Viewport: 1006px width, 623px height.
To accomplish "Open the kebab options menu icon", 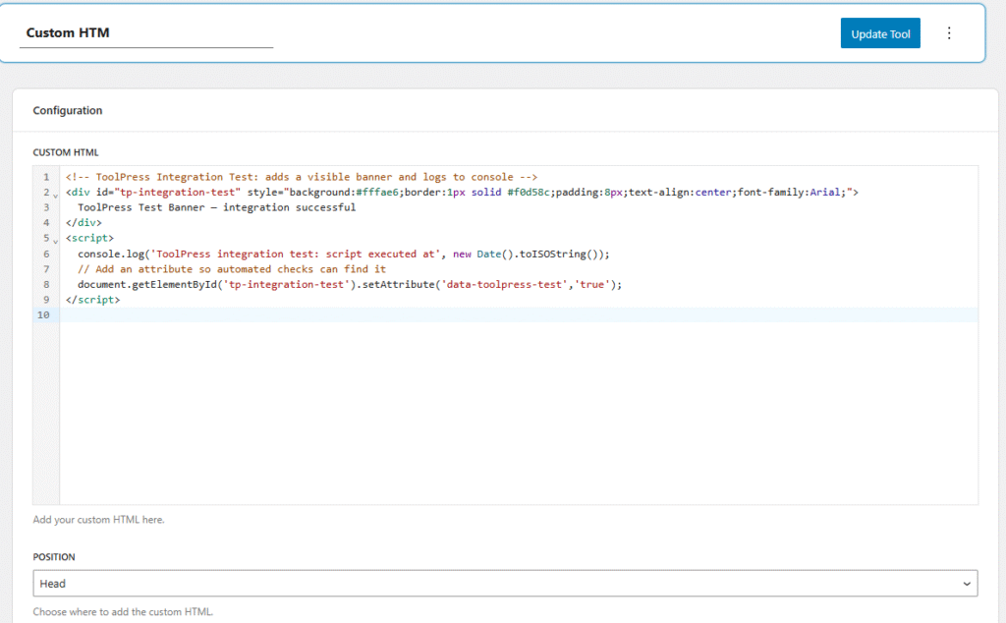I will point(949,32).
